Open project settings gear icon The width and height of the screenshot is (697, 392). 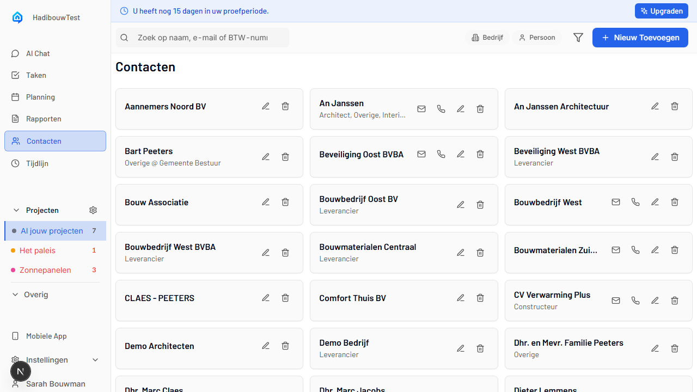tap(93, 210)
